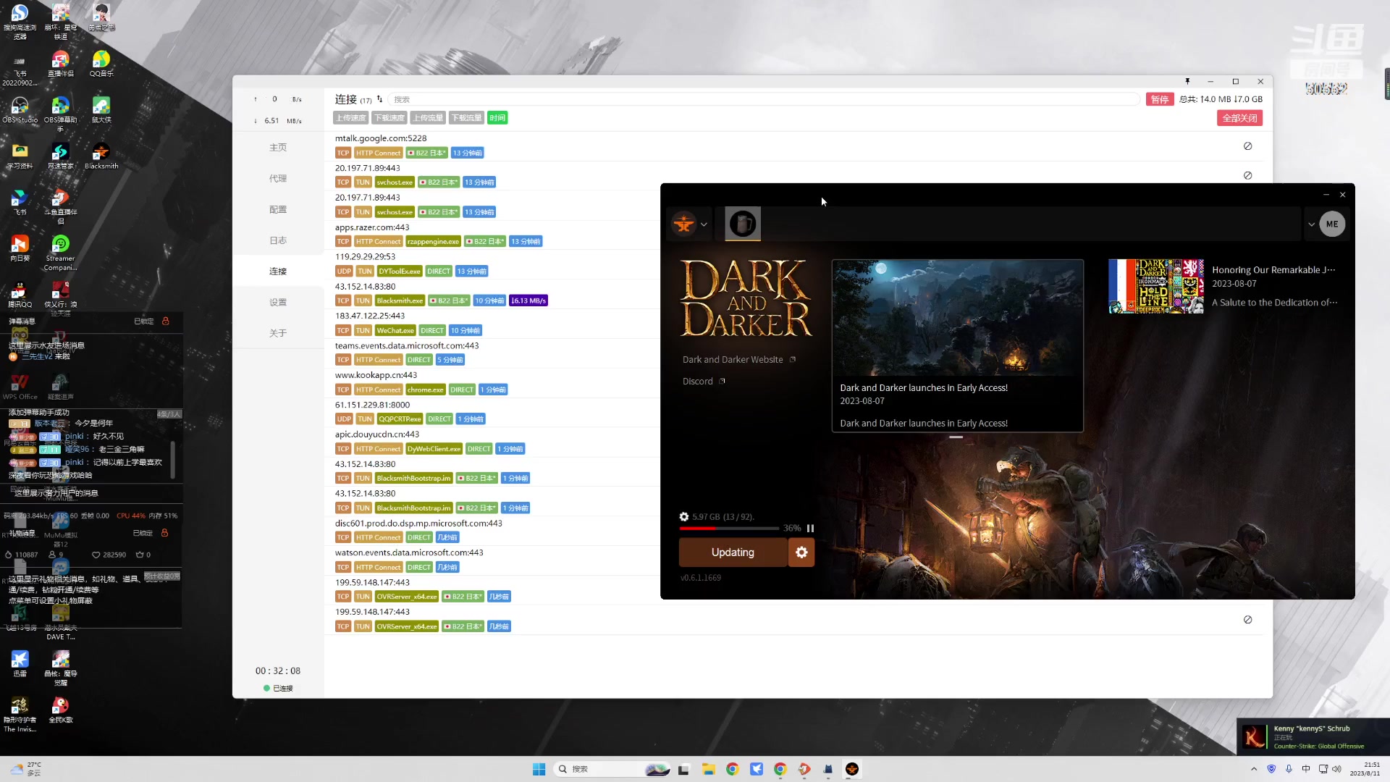Click the Updating button
Screen dimensions: 1390x782
[x=733, y=552]
